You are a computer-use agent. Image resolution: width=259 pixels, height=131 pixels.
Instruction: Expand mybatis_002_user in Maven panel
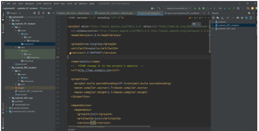click(x=213, y=29)
